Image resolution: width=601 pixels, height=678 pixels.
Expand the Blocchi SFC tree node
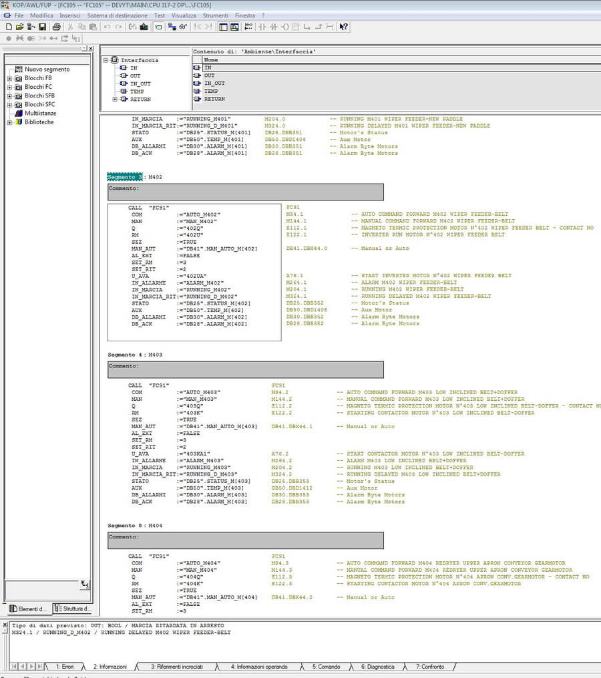point(9,105)
